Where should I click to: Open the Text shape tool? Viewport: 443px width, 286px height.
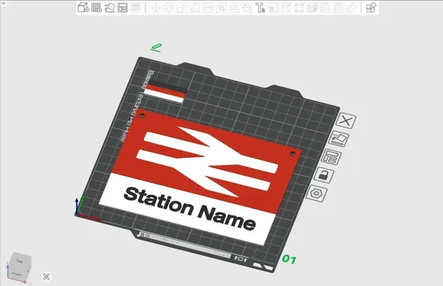(x=260, y=8)
